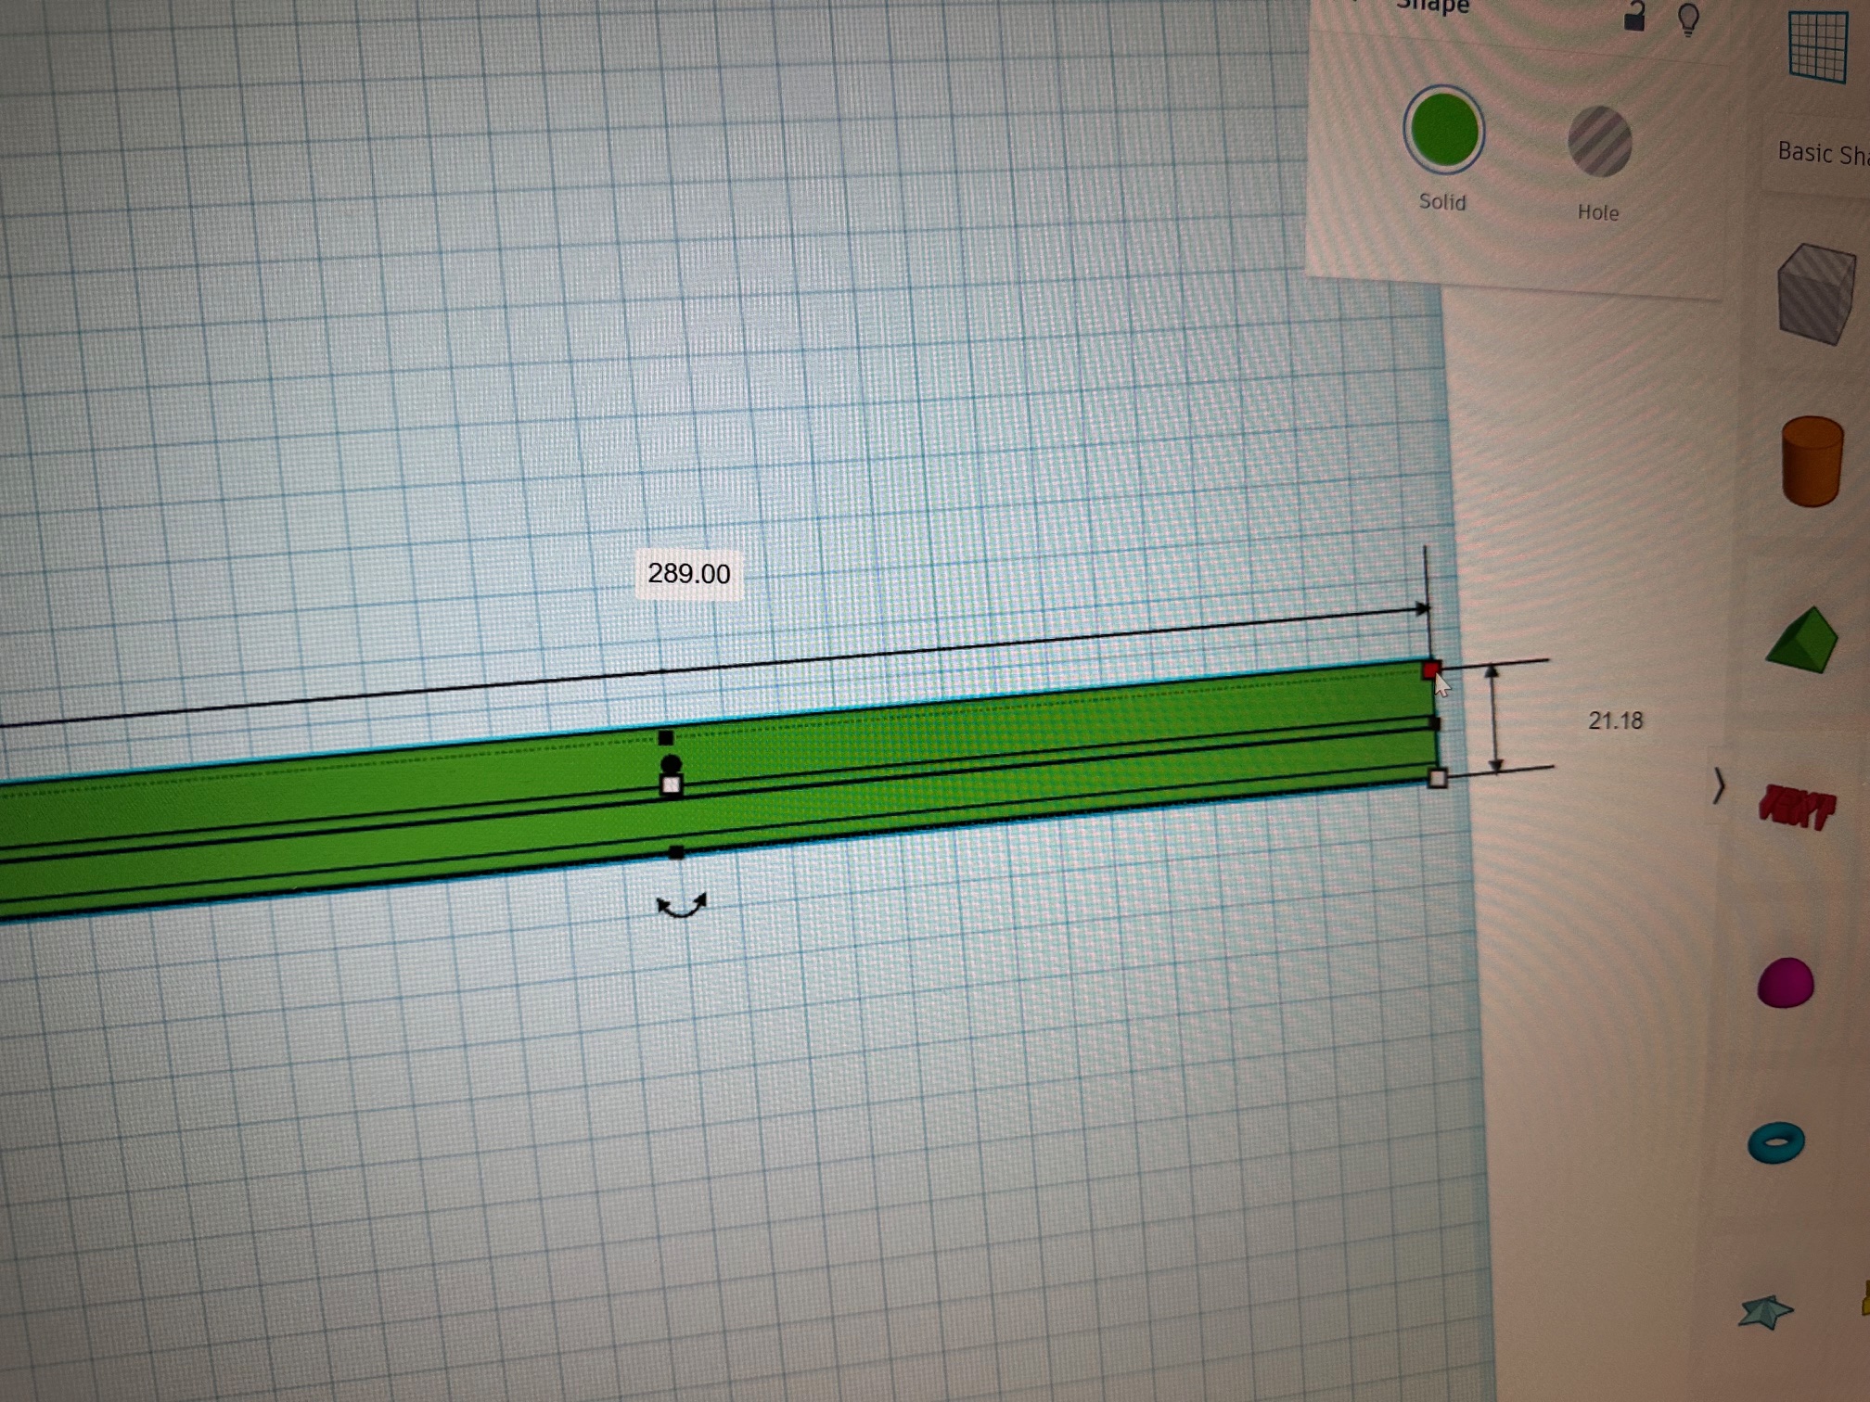Pick the red TEXT shape
Screen dimensions: 1870x1402
pos(1797,808)
